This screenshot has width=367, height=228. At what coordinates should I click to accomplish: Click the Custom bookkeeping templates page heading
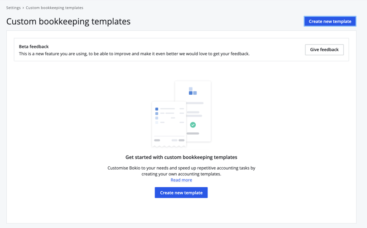point(68,21)
